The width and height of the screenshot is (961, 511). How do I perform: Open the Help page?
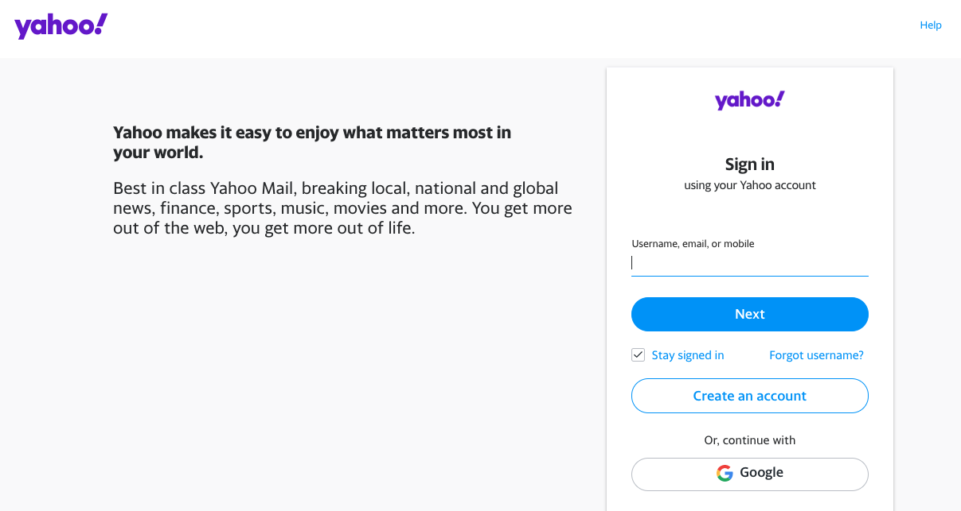point(930,25)
